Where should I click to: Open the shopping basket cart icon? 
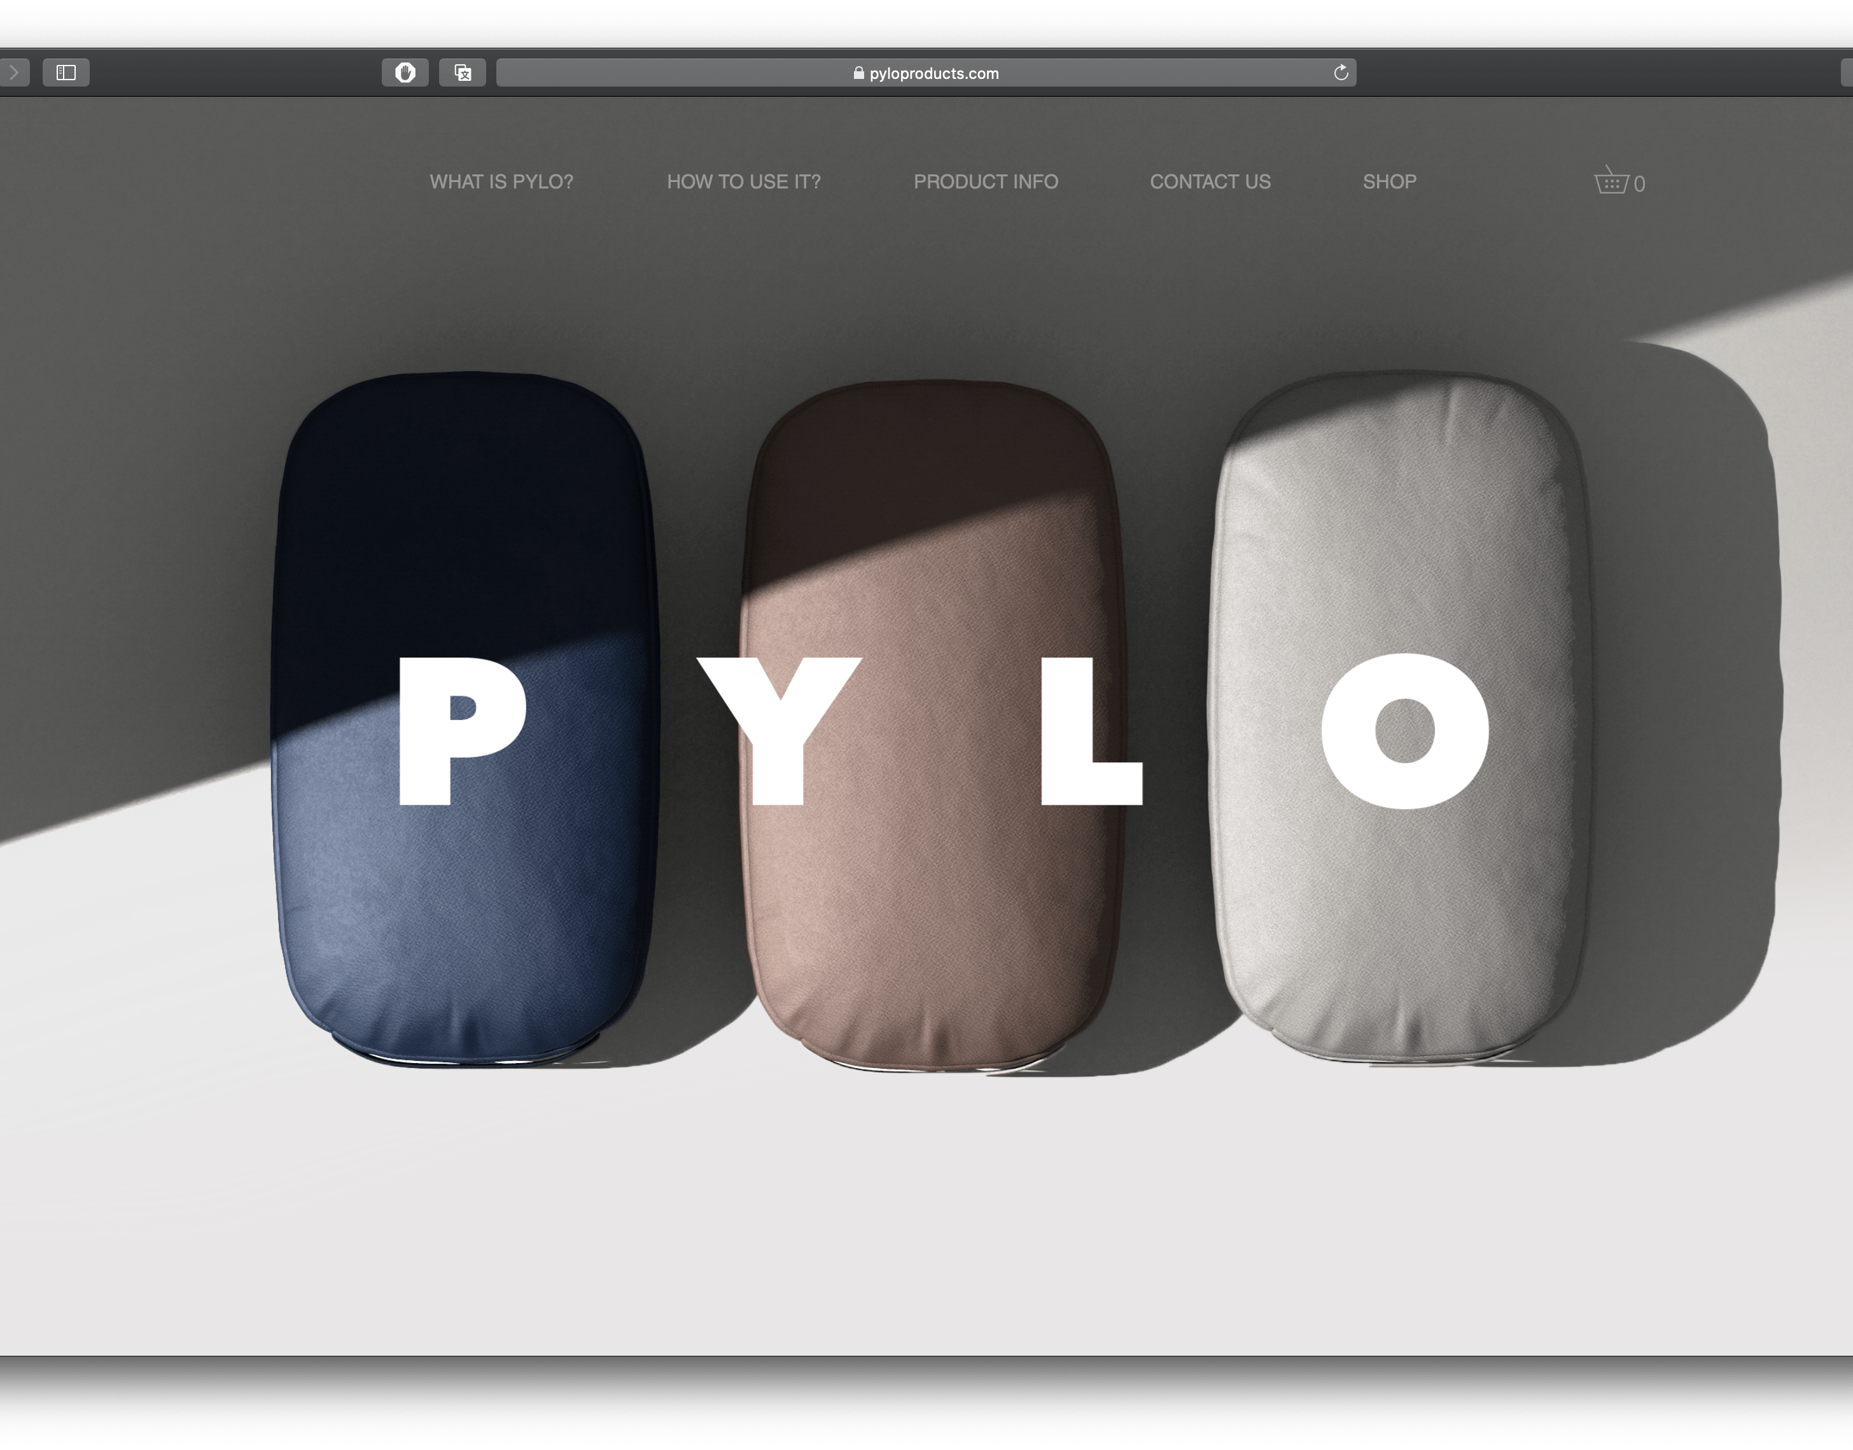pyautogui.click(x=1611, y=180)
